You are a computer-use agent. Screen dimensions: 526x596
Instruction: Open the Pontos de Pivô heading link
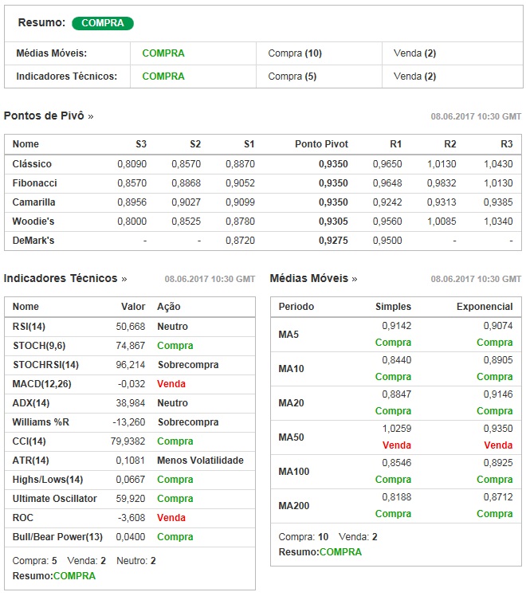click(x=49, y=116)
